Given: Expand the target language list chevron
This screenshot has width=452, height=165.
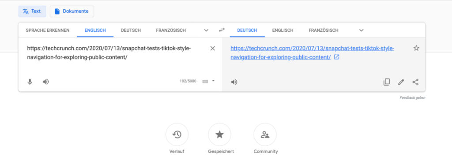Looking at the screenshot, I should click(361, 30).
